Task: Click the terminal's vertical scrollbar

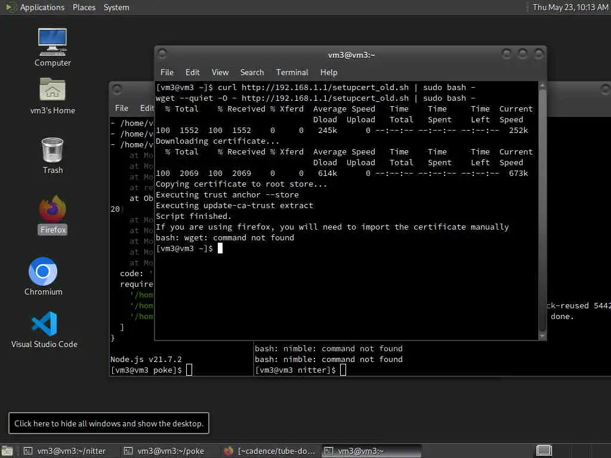Action: pyautogui.click(x=542, y=211)
